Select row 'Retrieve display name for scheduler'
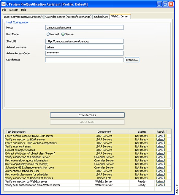The image size is (179, 195). pyautogui.click(x=85, y=174)
